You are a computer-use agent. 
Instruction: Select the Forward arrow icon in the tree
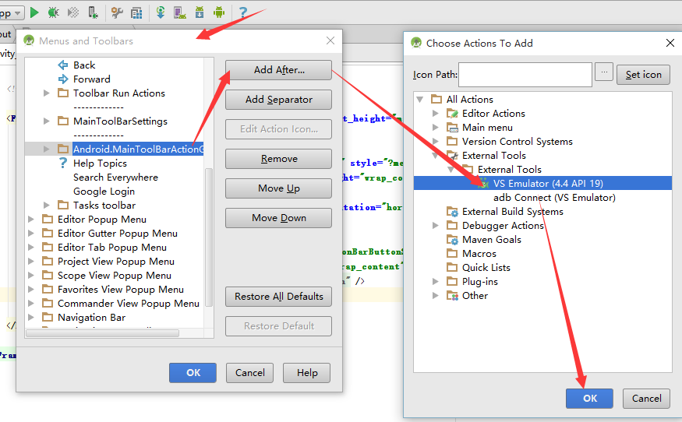[x=63, y=79]
